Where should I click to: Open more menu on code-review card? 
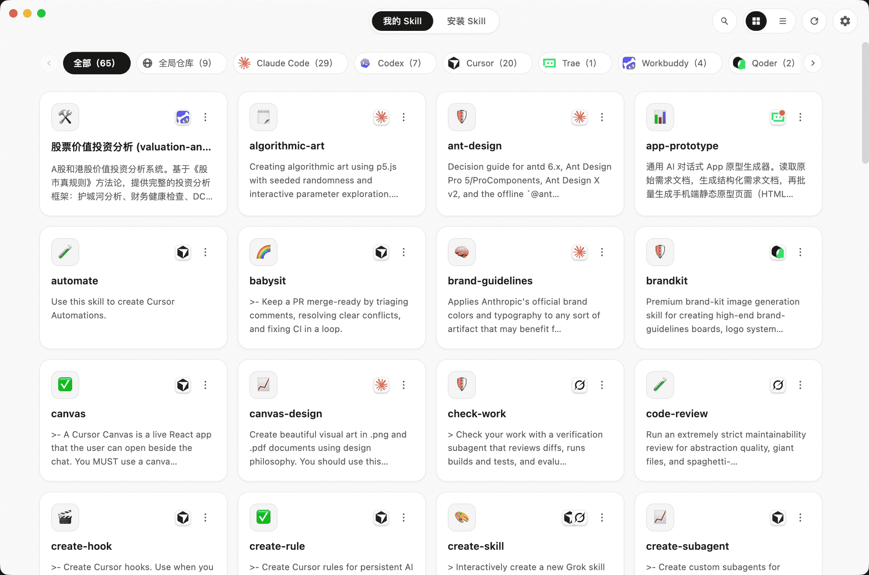800,385
